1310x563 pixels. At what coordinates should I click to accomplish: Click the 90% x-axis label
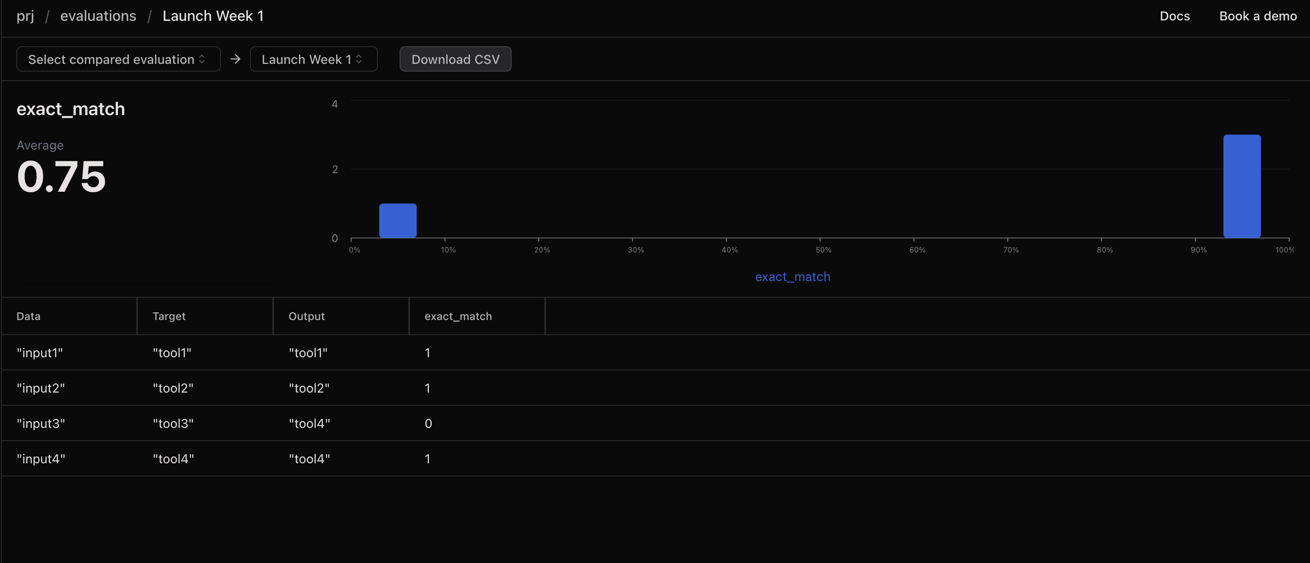(1198, 249)
